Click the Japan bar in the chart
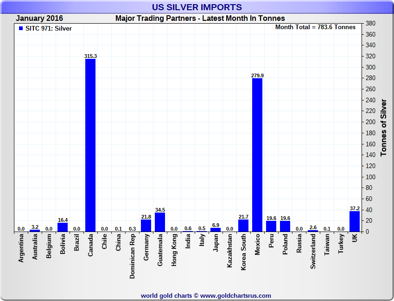The image size is (394, 301). tap(216, 230)
